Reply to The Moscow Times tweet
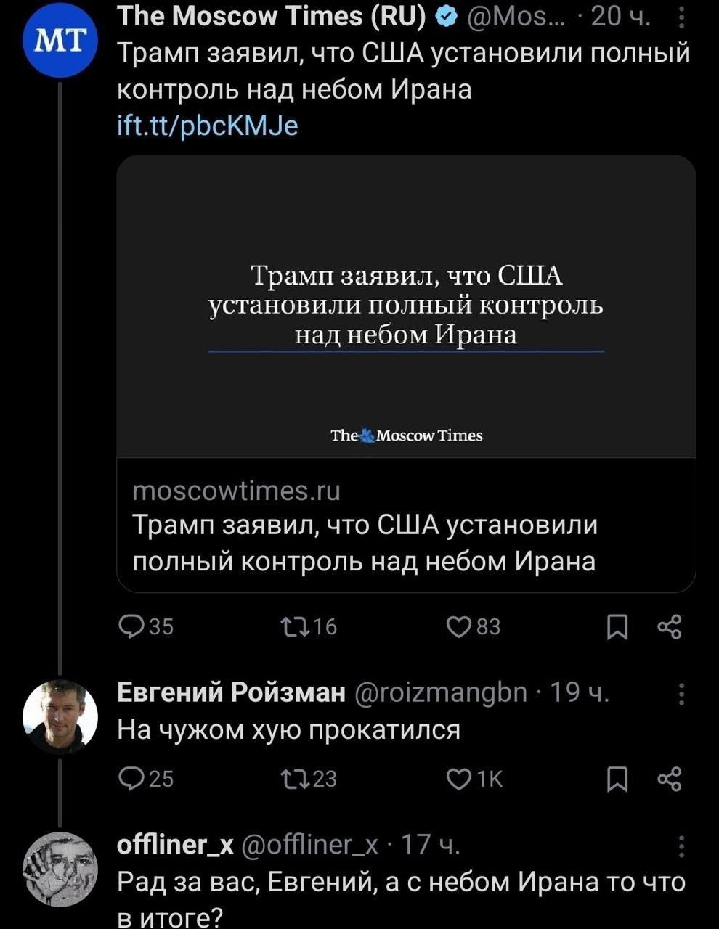The width and height of the screenshot is (719, 929). (145, 626)
